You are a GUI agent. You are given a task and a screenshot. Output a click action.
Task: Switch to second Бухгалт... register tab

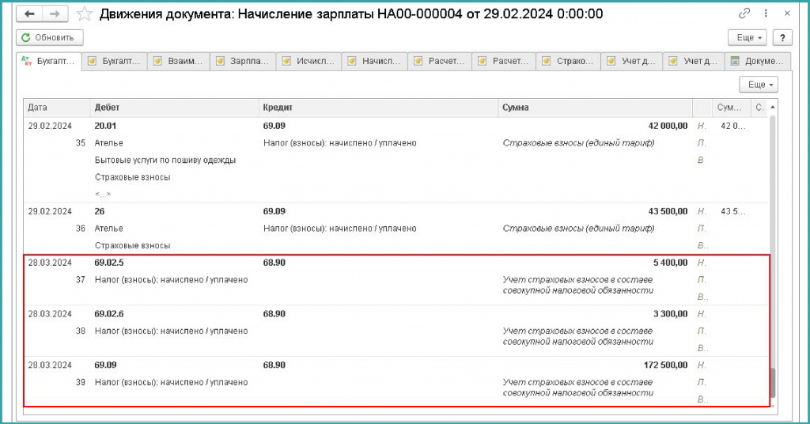[x=115, y=61]
